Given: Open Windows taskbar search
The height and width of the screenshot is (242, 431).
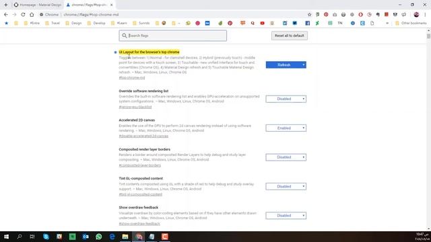Looking at the screenshot, I should pos(20,237).
